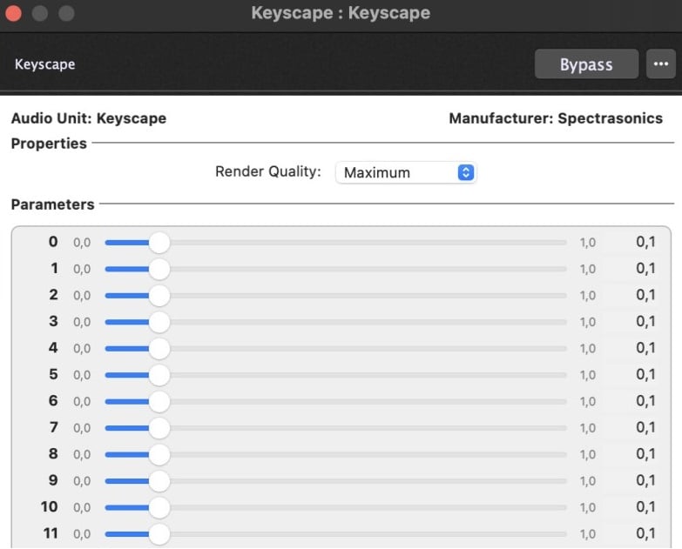Screen dimensions: 682x549
Task: Click the 1,0 maximum label of parameter 9
Action: [x=588, y=481]
